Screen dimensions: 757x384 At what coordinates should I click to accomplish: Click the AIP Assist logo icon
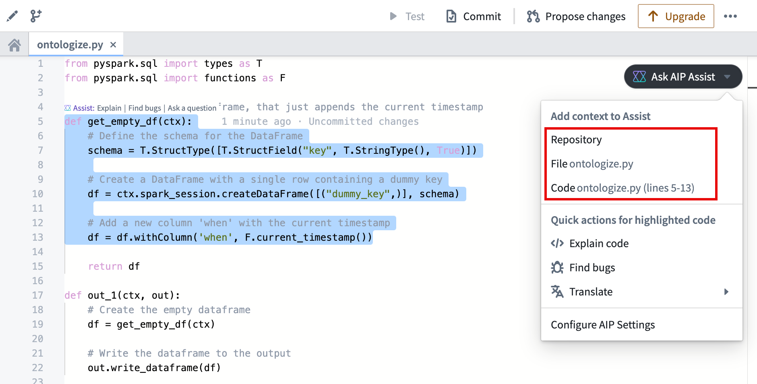[639, 76]
